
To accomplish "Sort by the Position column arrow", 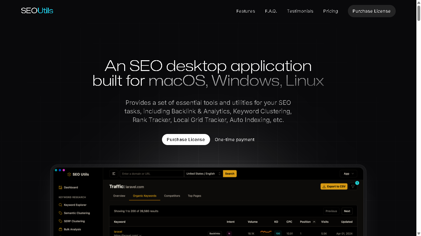I will [314, 222].
